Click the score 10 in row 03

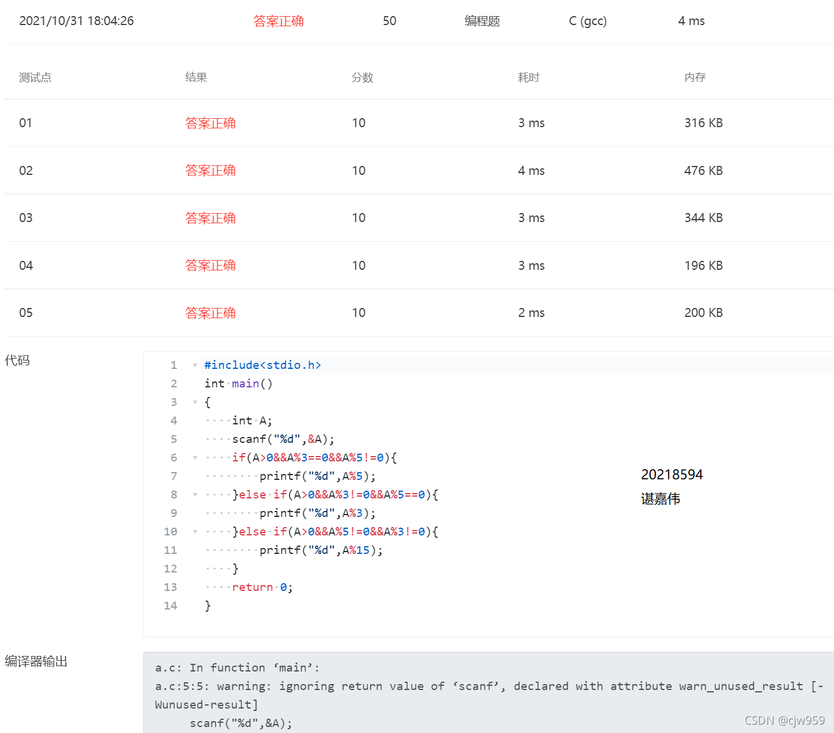click(x=358, y=218)
